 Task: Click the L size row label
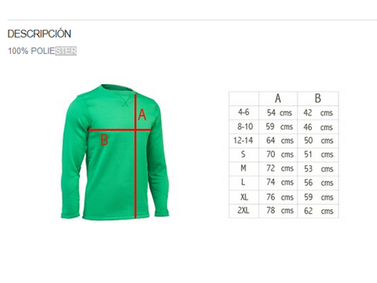tap(243, 182)
